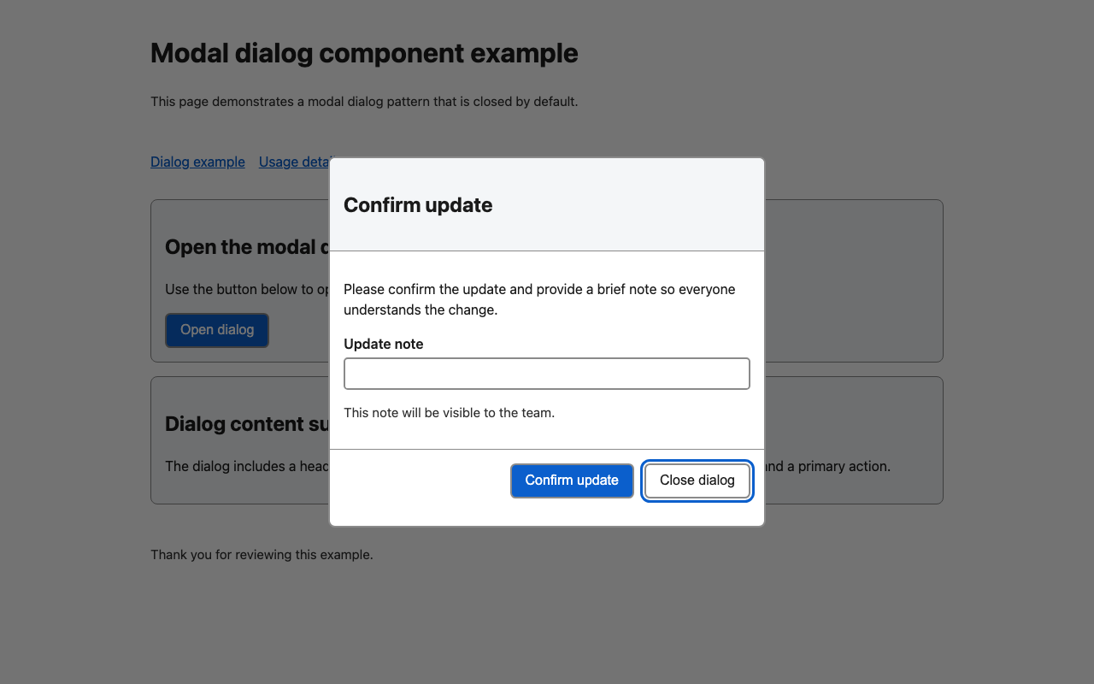1094x684 pixels.
Task: Navigate using the Dialog example anchor
Action: click(197, 162)
